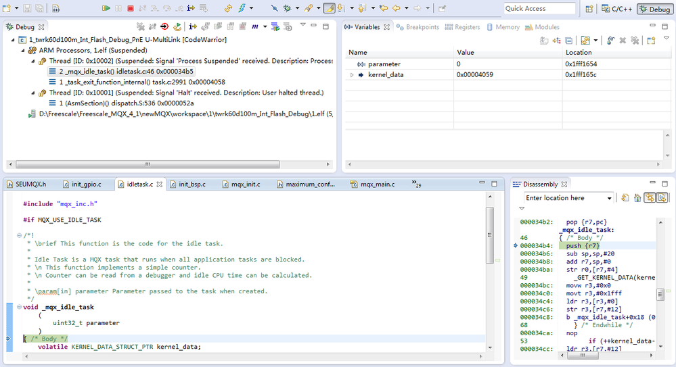This screenshot has width=676, height=367.
Task: Click Instruction Stepping icon in Debug view toolbar
Action: click(x=193, y=27)
